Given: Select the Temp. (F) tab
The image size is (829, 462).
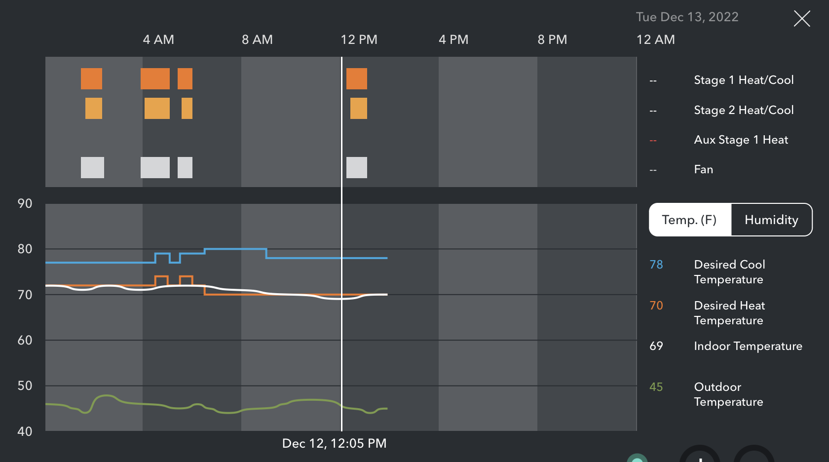Looking at the screenshot, I should click(689, 220).
